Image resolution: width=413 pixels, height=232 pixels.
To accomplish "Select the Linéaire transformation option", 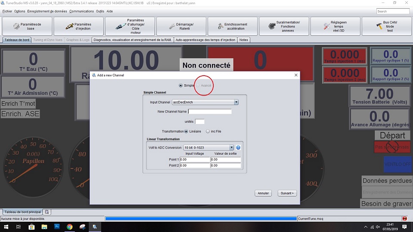I will coord(186,131).
